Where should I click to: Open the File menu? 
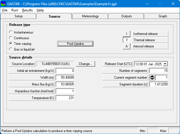5,10
